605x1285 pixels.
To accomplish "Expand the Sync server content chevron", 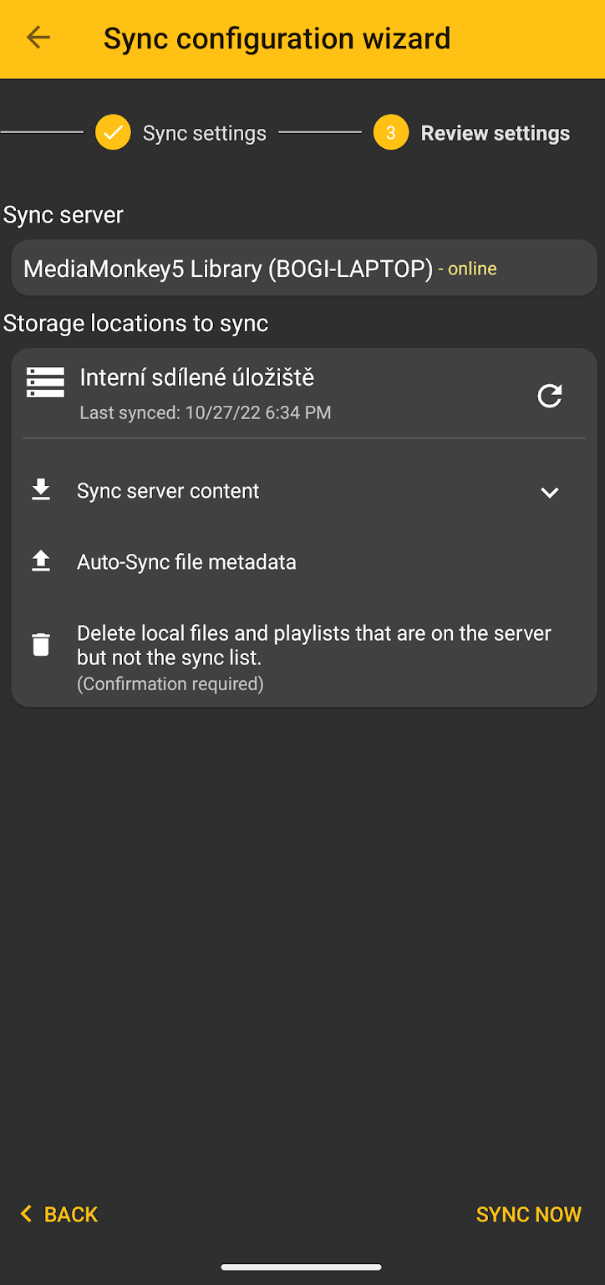I will point(549,493).
